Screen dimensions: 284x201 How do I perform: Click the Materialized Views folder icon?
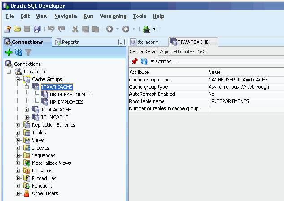pos(27,163)
